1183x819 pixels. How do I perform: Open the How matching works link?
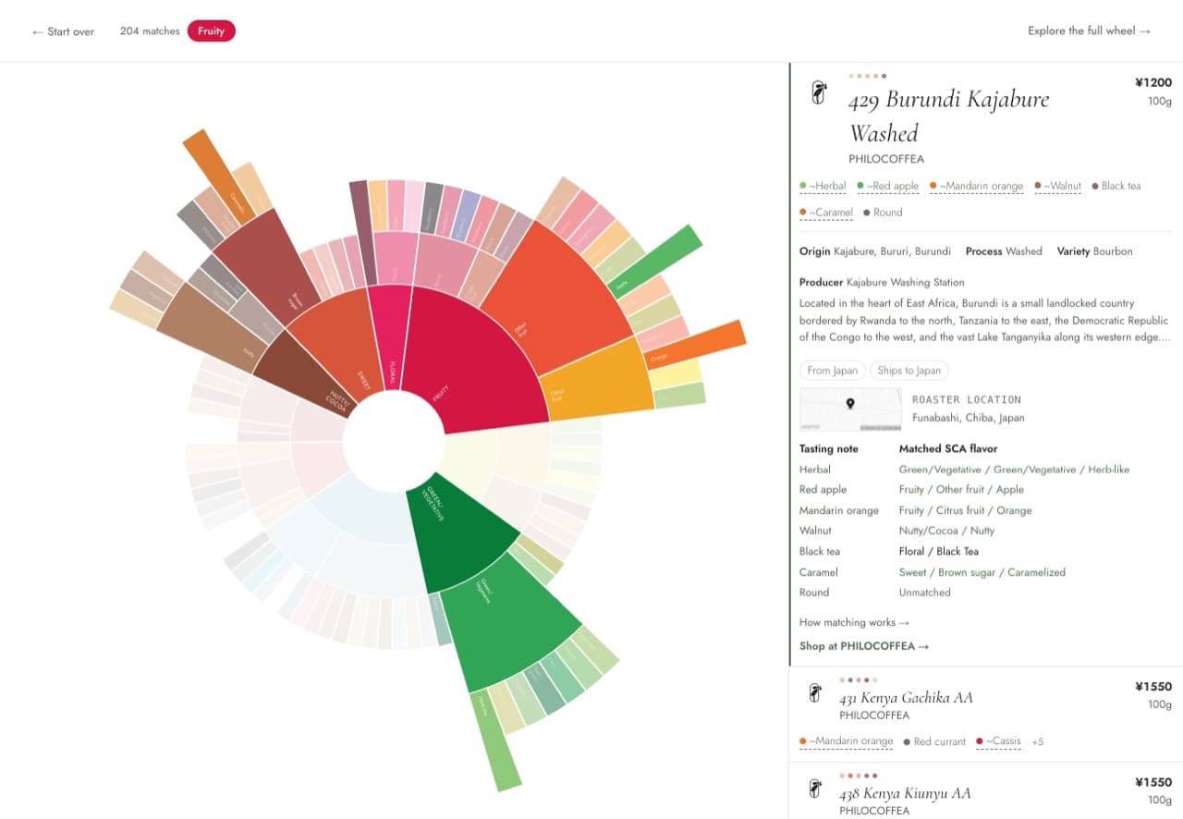[x=854, y=622]
